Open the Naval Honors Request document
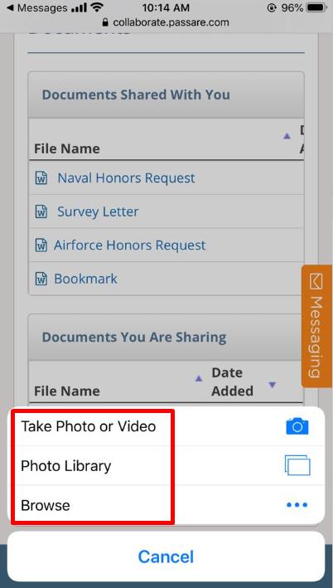The height and width of the screenshot is (588, 333). [x=126, y=177]
